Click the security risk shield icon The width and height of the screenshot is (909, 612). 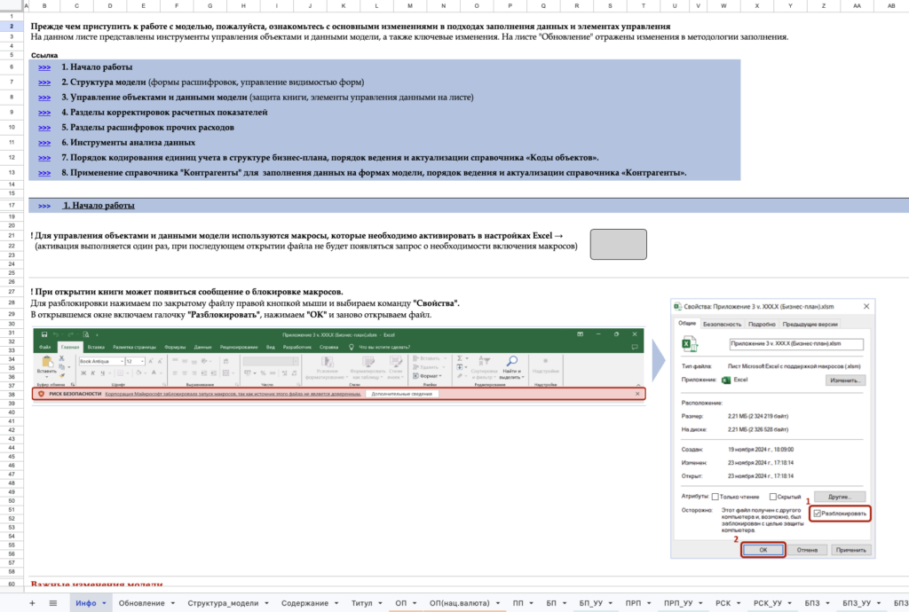41,393
